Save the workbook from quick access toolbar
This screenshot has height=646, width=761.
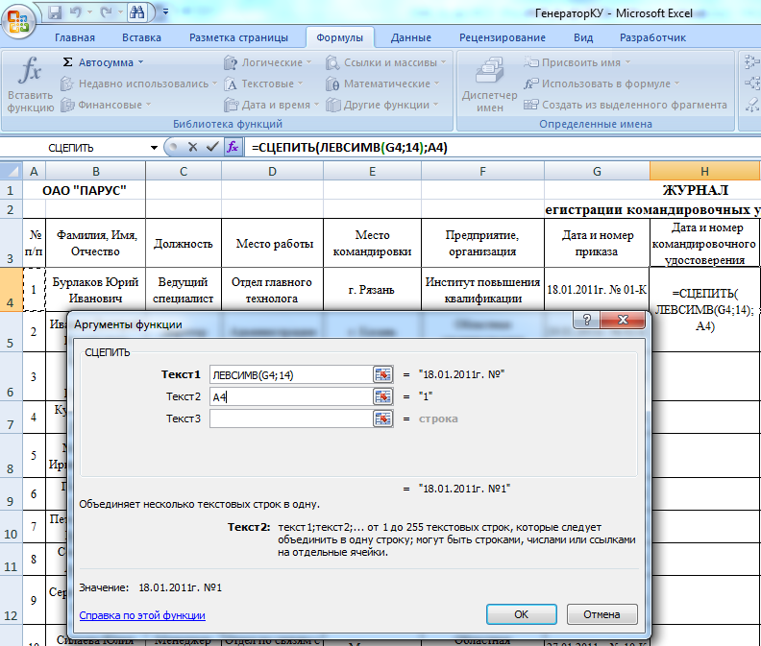[x=55, y=12]
